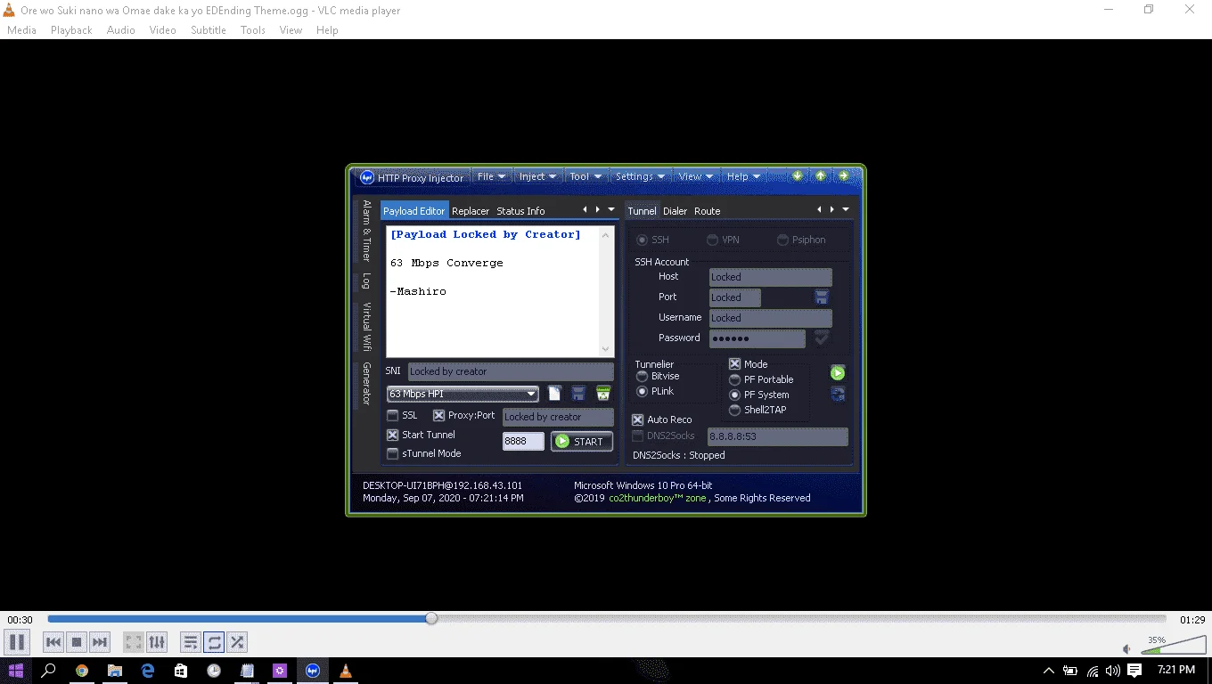Image resolution: width=1212 pixels, height=684 pixels.
Task: Open the Generator side tab
Action: [x=365, y=384]
